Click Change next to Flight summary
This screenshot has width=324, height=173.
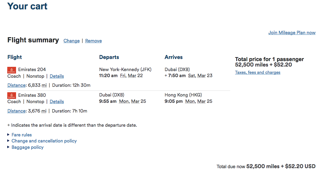coord(71,41)
